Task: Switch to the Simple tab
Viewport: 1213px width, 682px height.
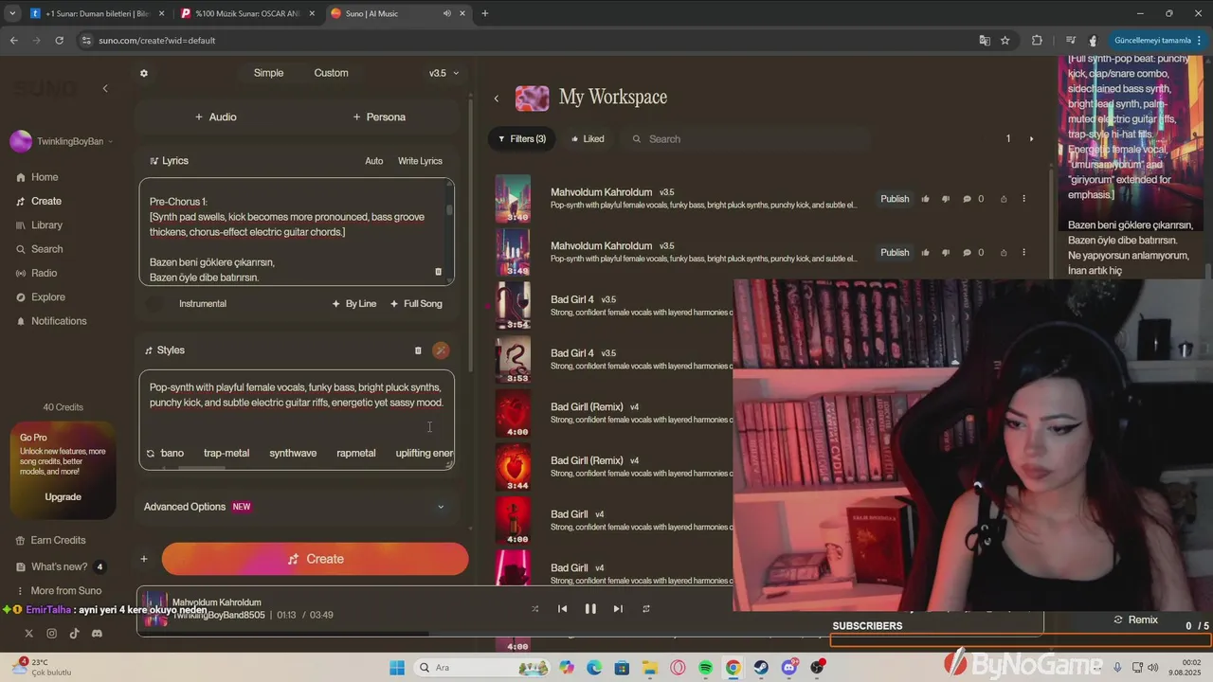Action: pos(268,73)
